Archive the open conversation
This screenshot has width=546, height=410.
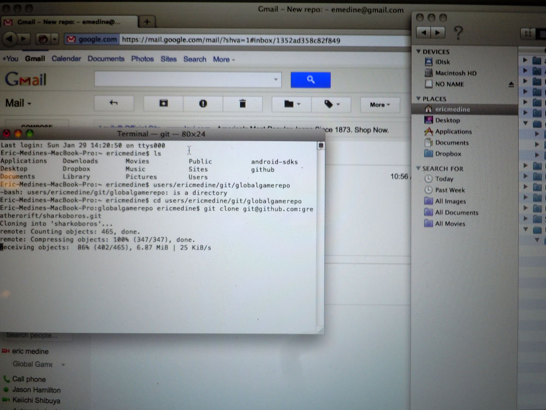tap(164, 103)
